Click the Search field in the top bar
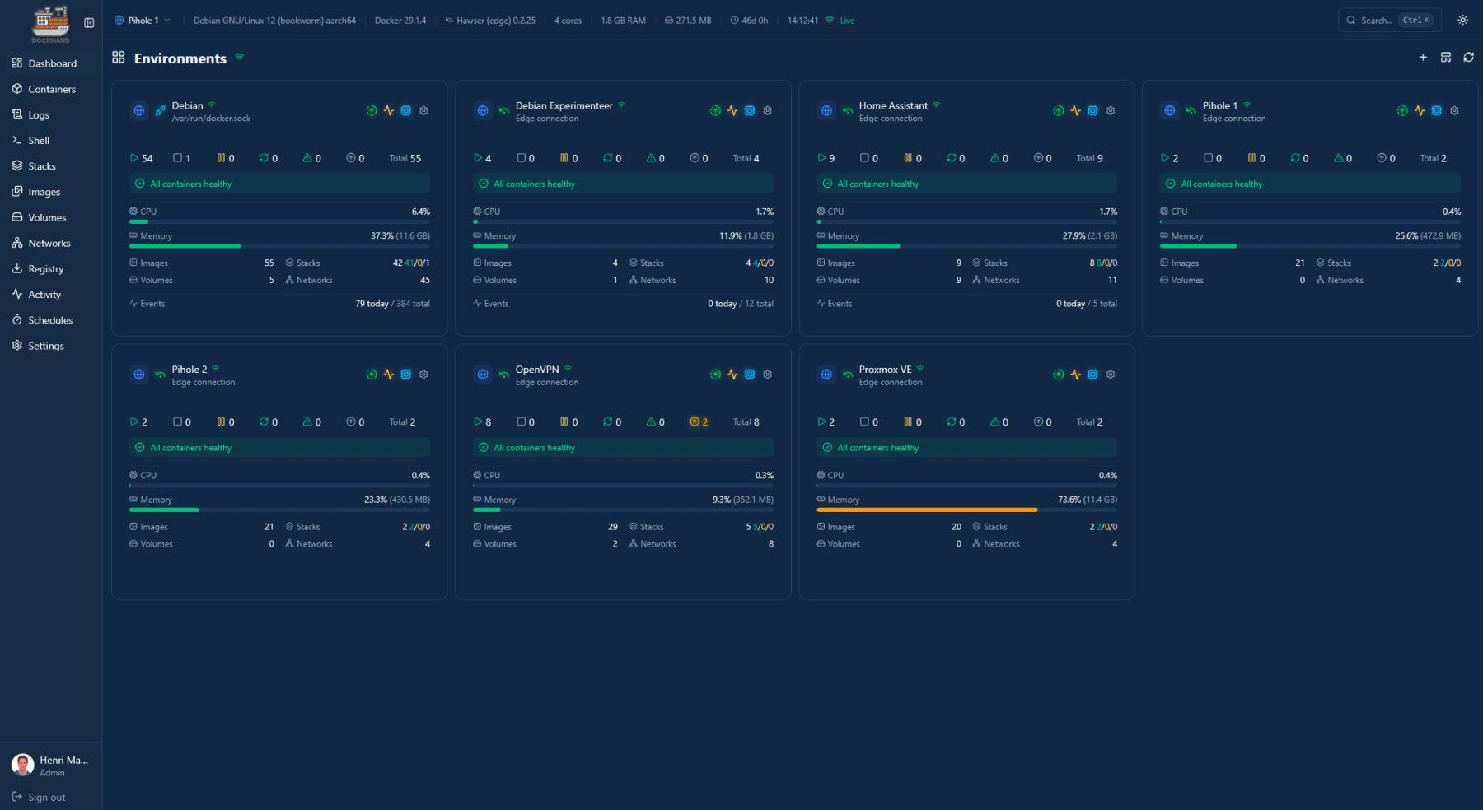The width and height of the screenshot is (1483, 810). point(1388,21)
